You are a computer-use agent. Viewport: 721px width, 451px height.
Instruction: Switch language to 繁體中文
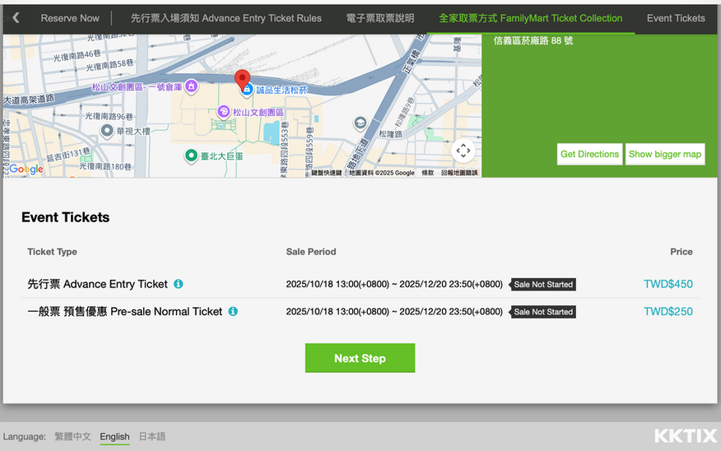point(72,436)
